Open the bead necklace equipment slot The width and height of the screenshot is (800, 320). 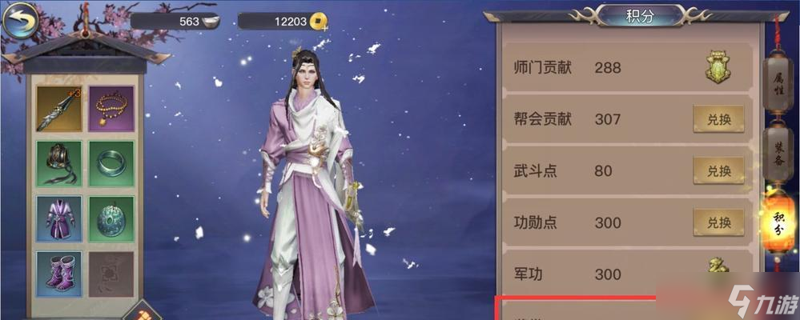112,108
